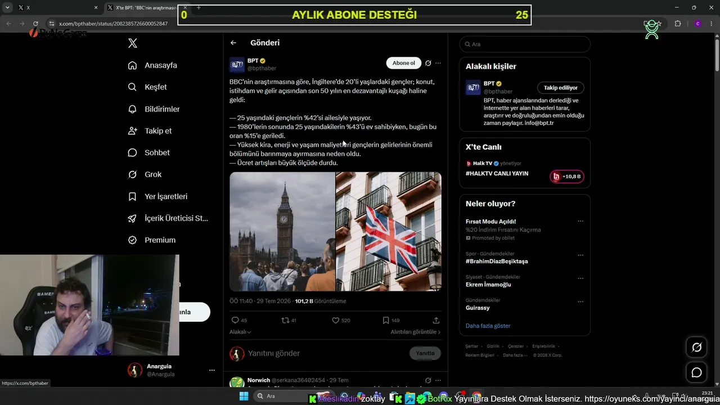
Task: Open Norwich reply's three-dot menu
Action: pos(438,380)
